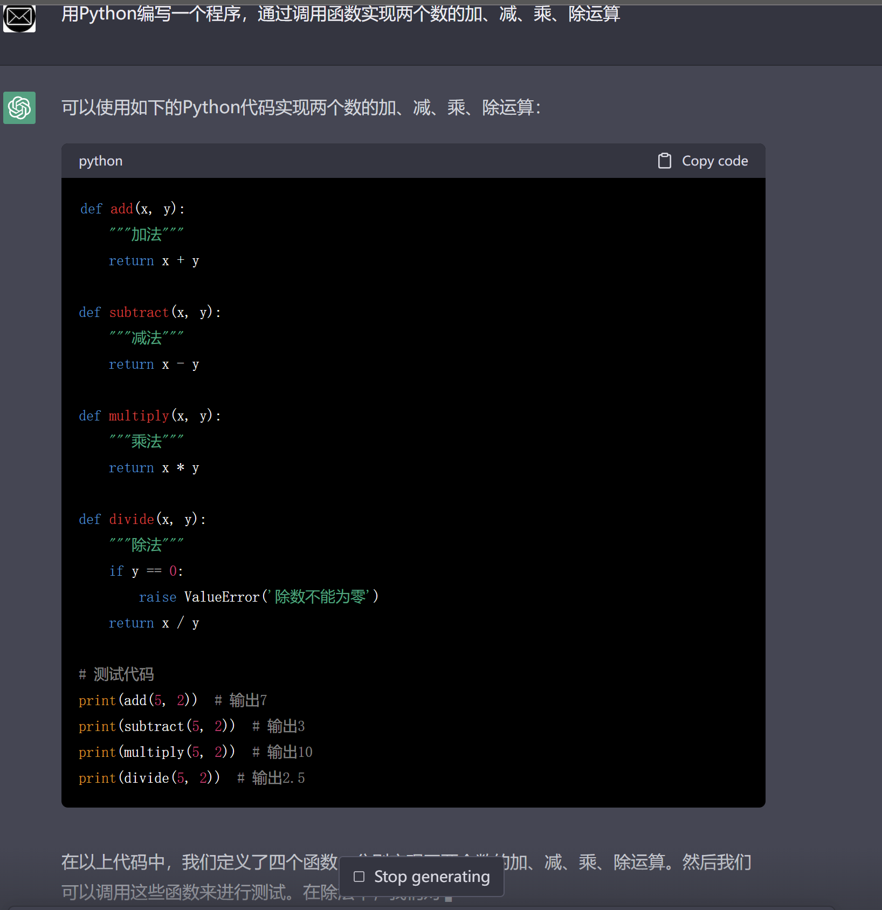Click the """加法""" docstring
Image resolution: width=882 pixels, height=910 pixels.
tap(147, 235)
